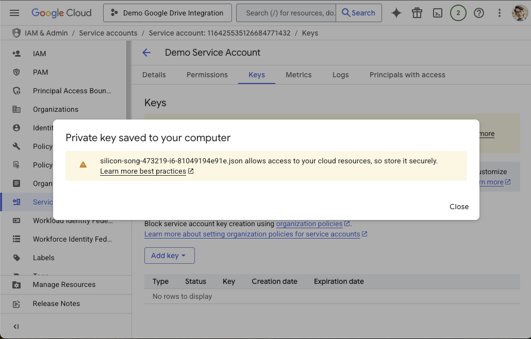The width and height of the screenshot is (531, 339).
Task: Open the Demo Google Drive Integration project picker
Action: [x=168, y=13]
